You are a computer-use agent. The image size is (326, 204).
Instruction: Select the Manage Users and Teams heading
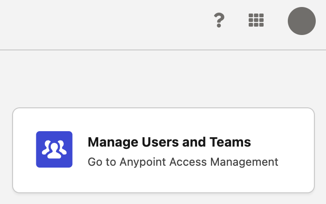(x=169, y=142)
